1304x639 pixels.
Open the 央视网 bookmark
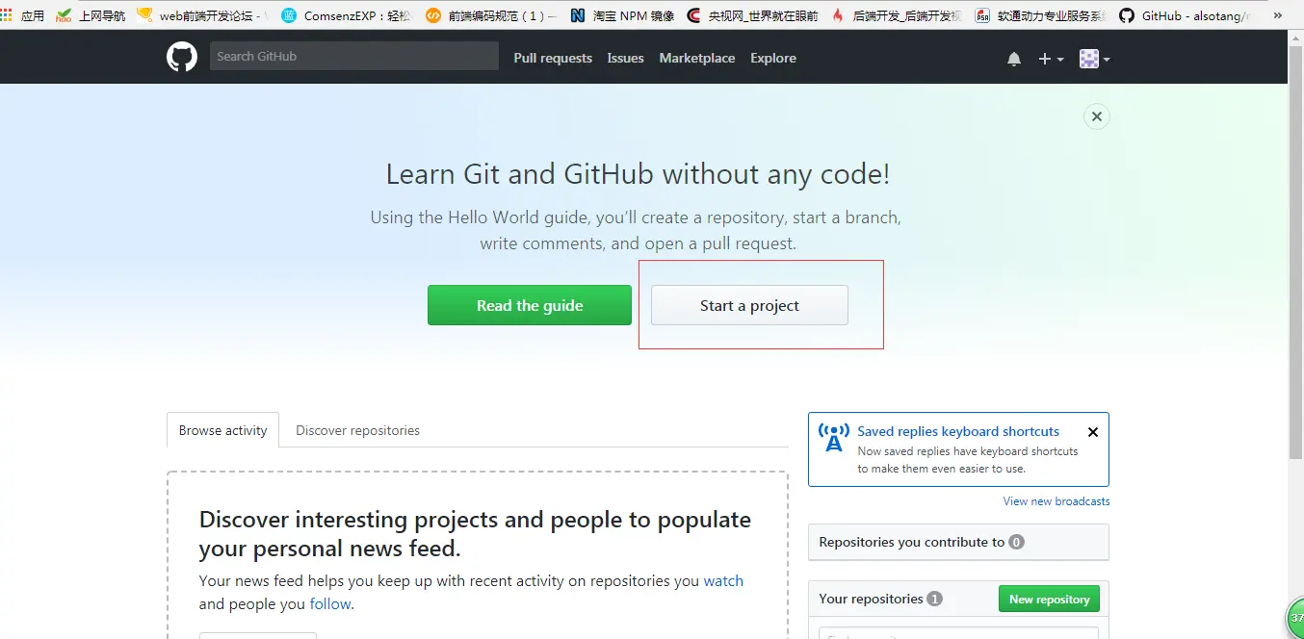coord(752,15)
